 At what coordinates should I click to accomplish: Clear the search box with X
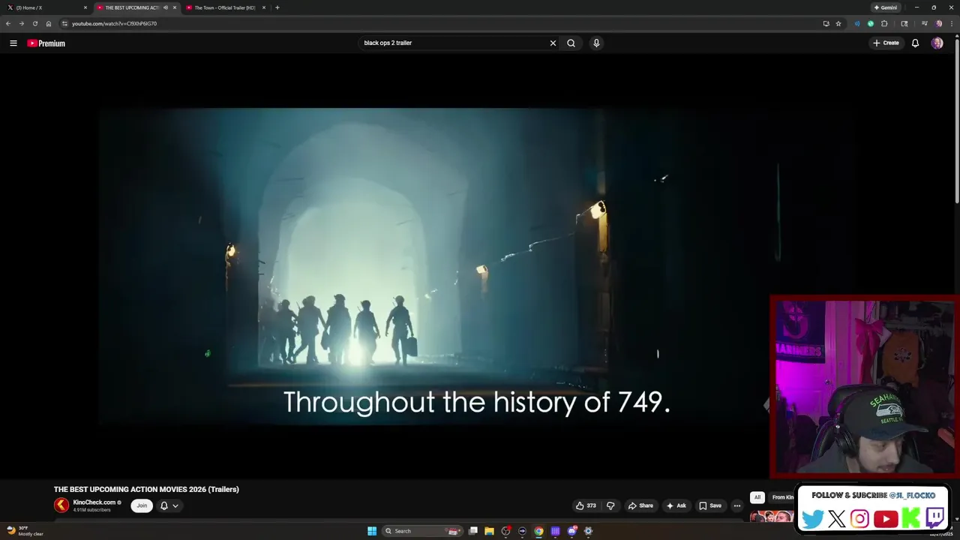tap(553, 43)
